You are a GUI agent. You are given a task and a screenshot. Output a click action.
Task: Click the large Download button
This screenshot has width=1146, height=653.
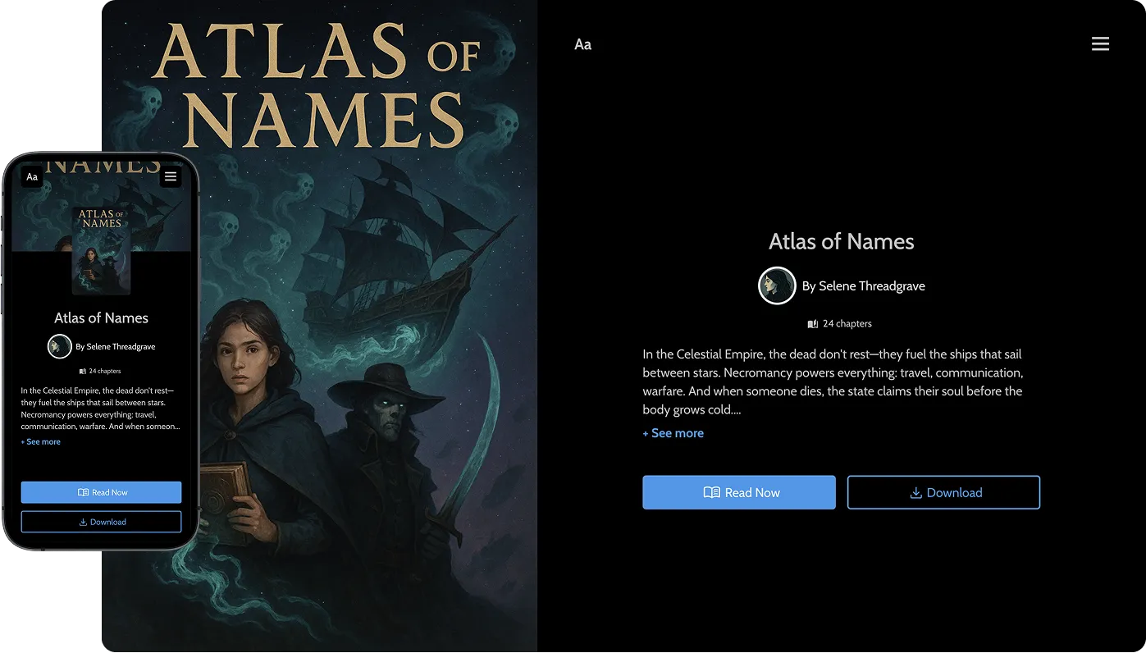coord(943,492)
